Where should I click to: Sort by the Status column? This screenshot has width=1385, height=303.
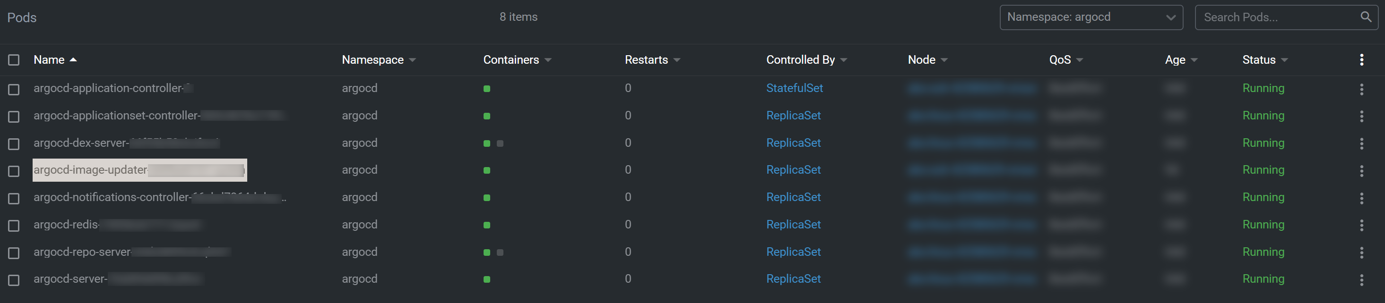pos(1259,59)
